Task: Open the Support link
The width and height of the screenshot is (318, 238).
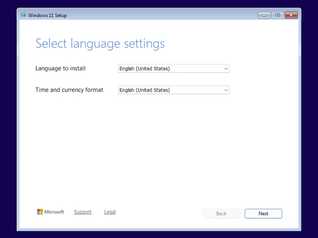Action: pyautogui.click(x=83, y=212)
